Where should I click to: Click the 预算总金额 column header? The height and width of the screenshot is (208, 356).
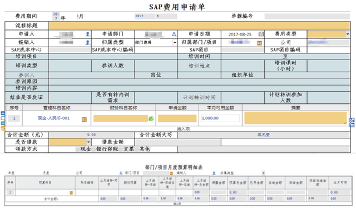coord(238,182)
